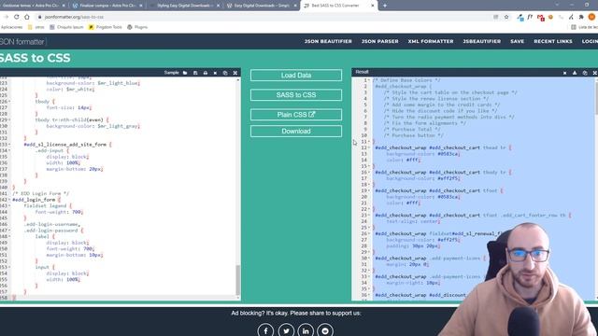The height and width of the screenshot is (336, 598).
Task: Click SAVE in the top navigation
Action: 517,41
